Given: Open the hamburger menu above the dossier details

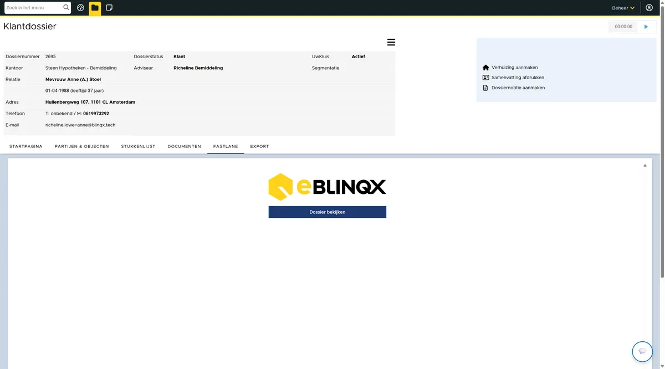Looking at the screenshot, I should pyautogui.click(x=391, y=42).
